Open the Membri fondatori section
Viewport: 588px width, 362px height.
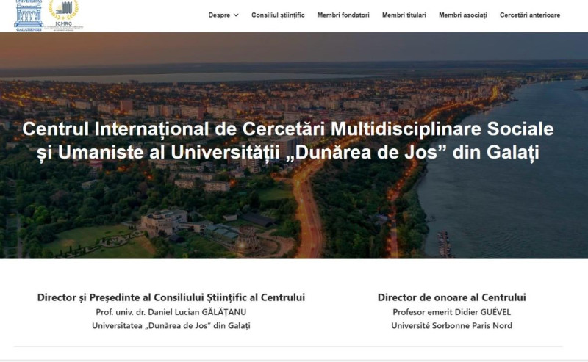343,15
